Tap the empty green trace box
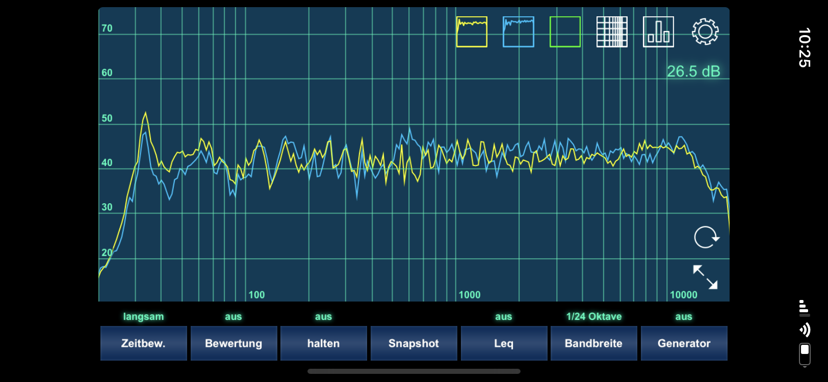 point(565,32)
